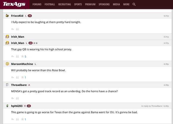The height and width of the screenshot is (124, 173).
Task: Toggle star on Irish_Man's post with 5 stars
Action: [x=22, y=56]
